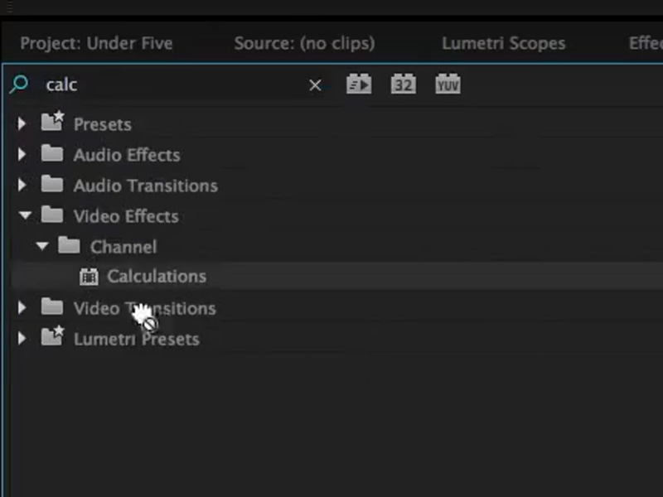
Task: Click into the effects search field
Action: tap(172, 85)
